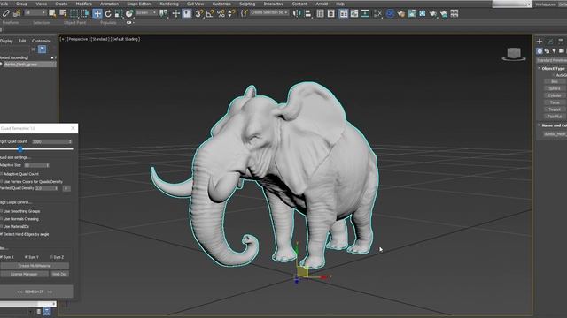Open the selection filter All dropdown
Image resolution: width=567 pixels, height=318 pixels.
(x=35, y=13)
